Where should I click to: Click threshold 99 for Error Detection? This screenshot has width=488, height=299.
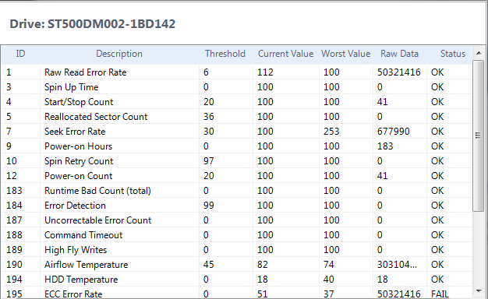click(208, 206)
